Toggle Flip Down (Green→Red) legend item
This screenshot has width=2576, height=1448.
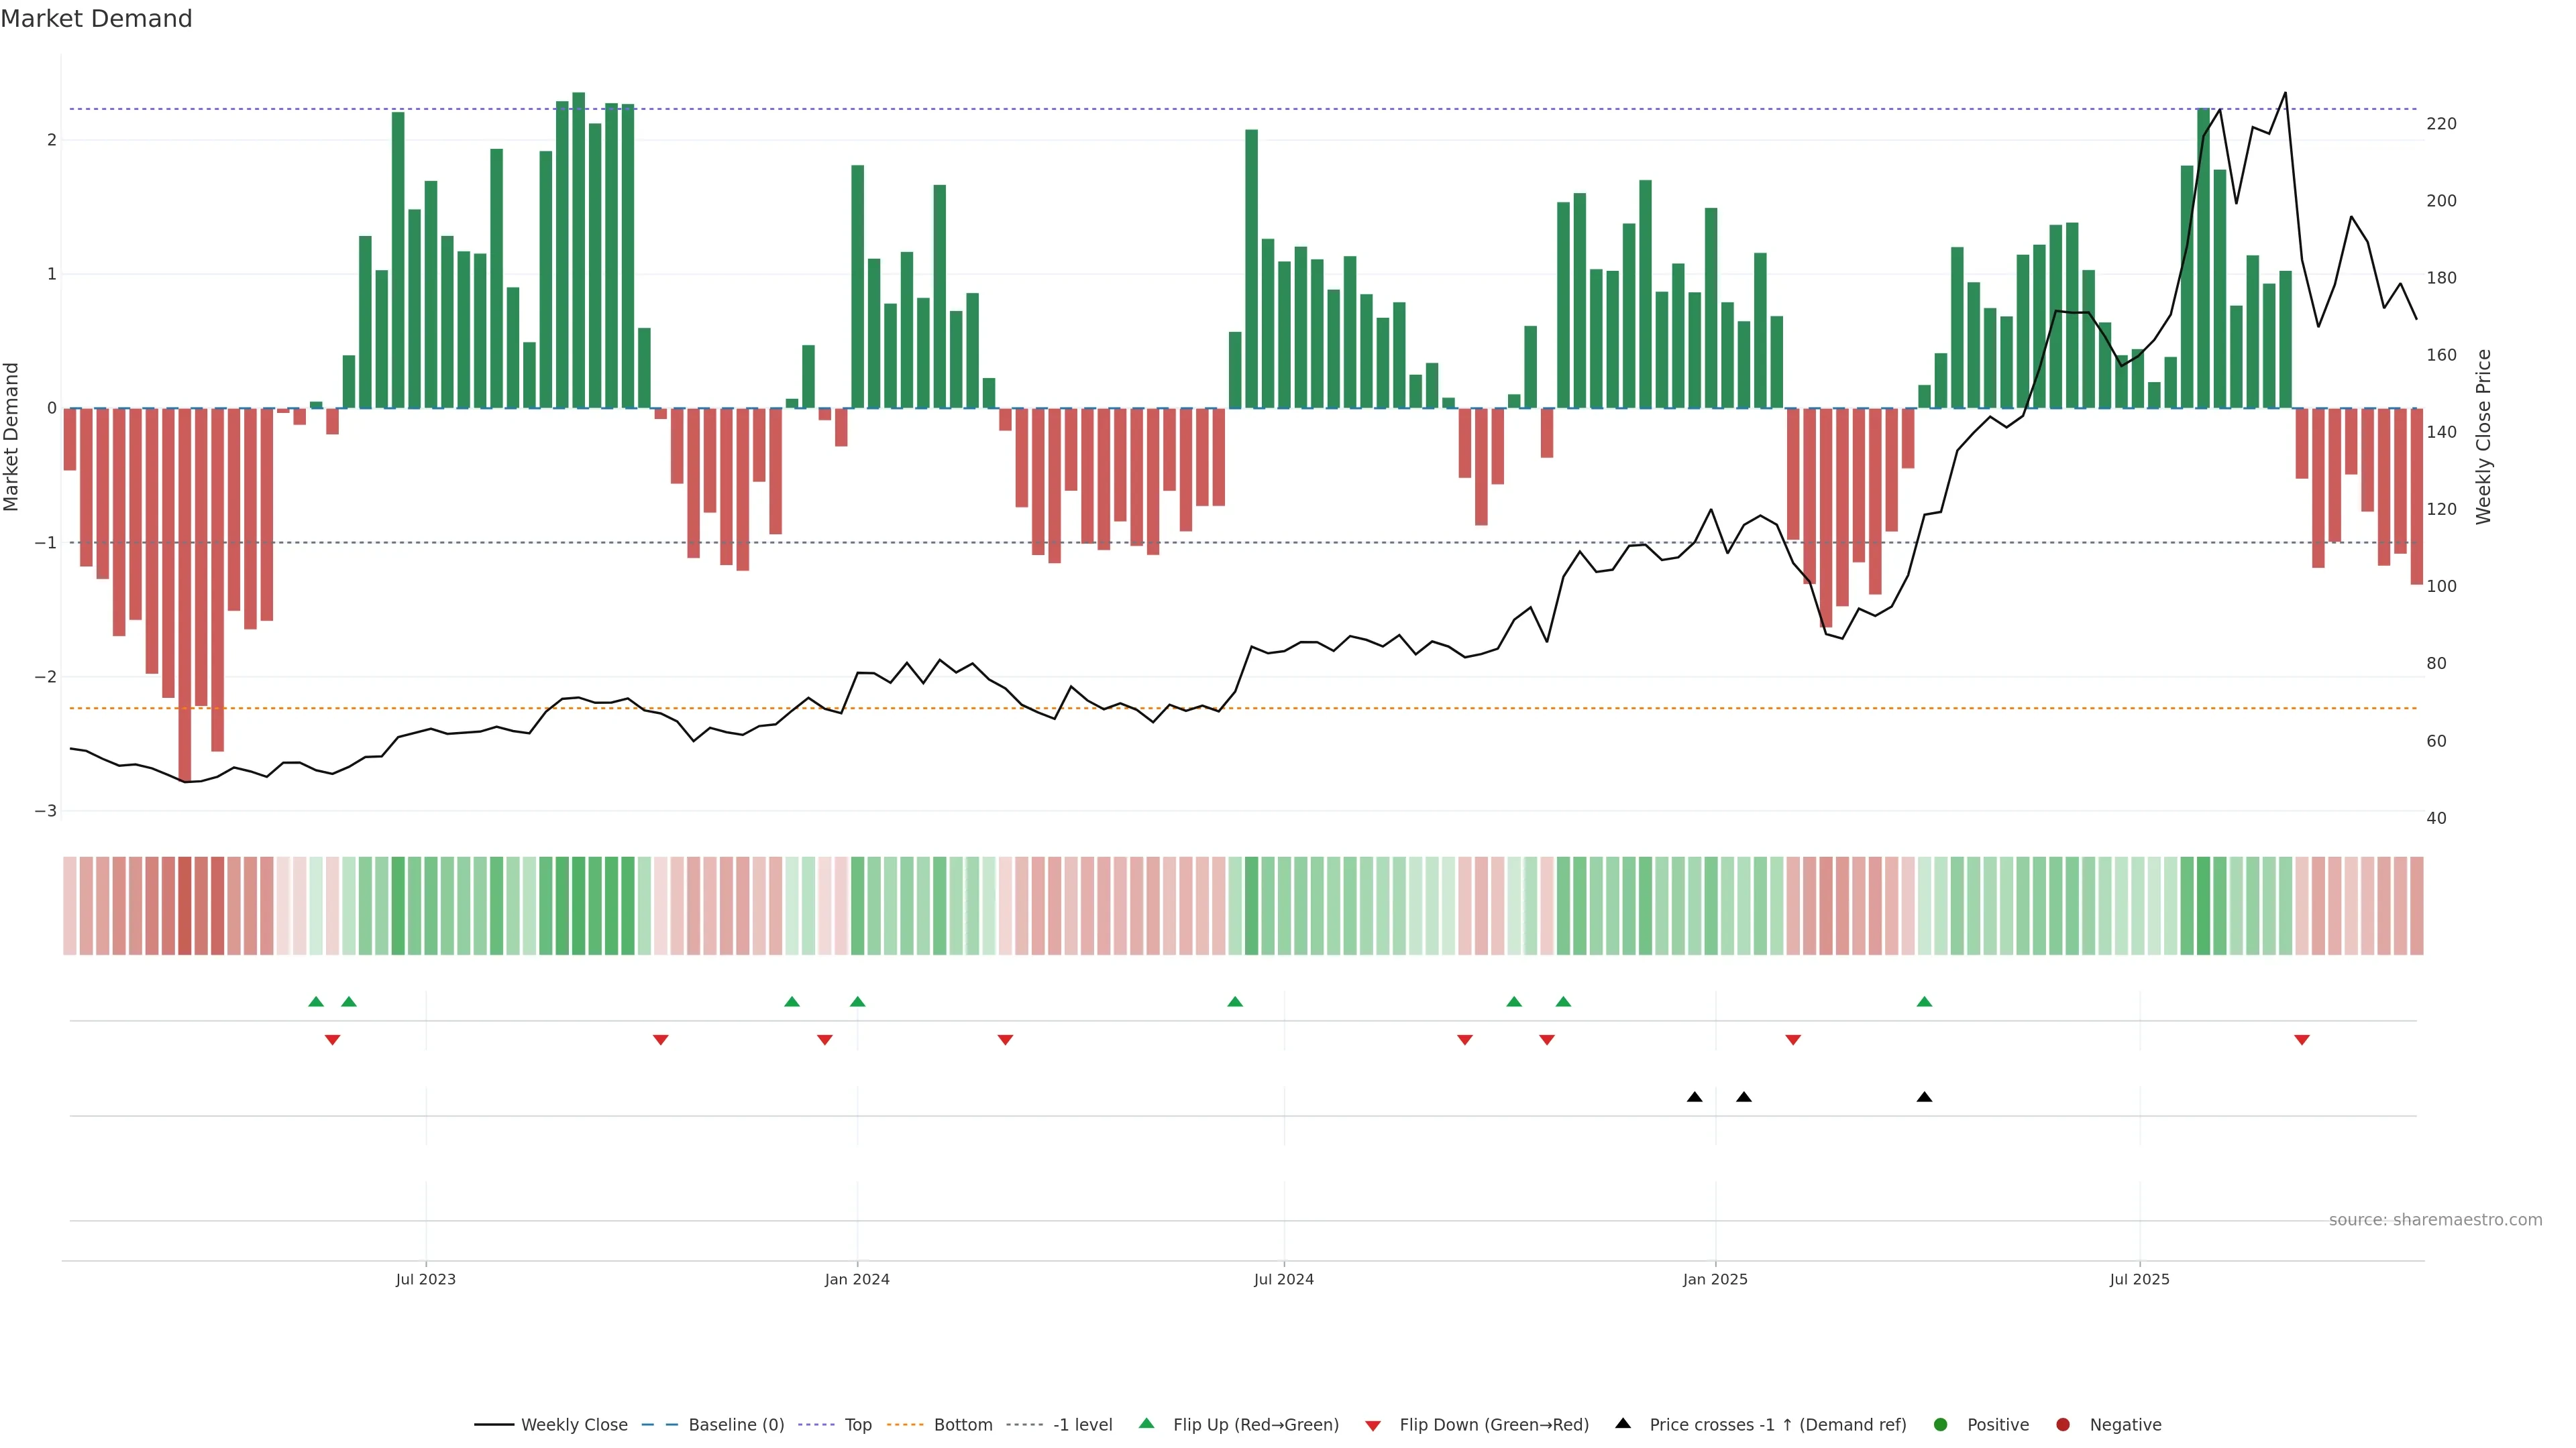[x=1493, y=1425]
